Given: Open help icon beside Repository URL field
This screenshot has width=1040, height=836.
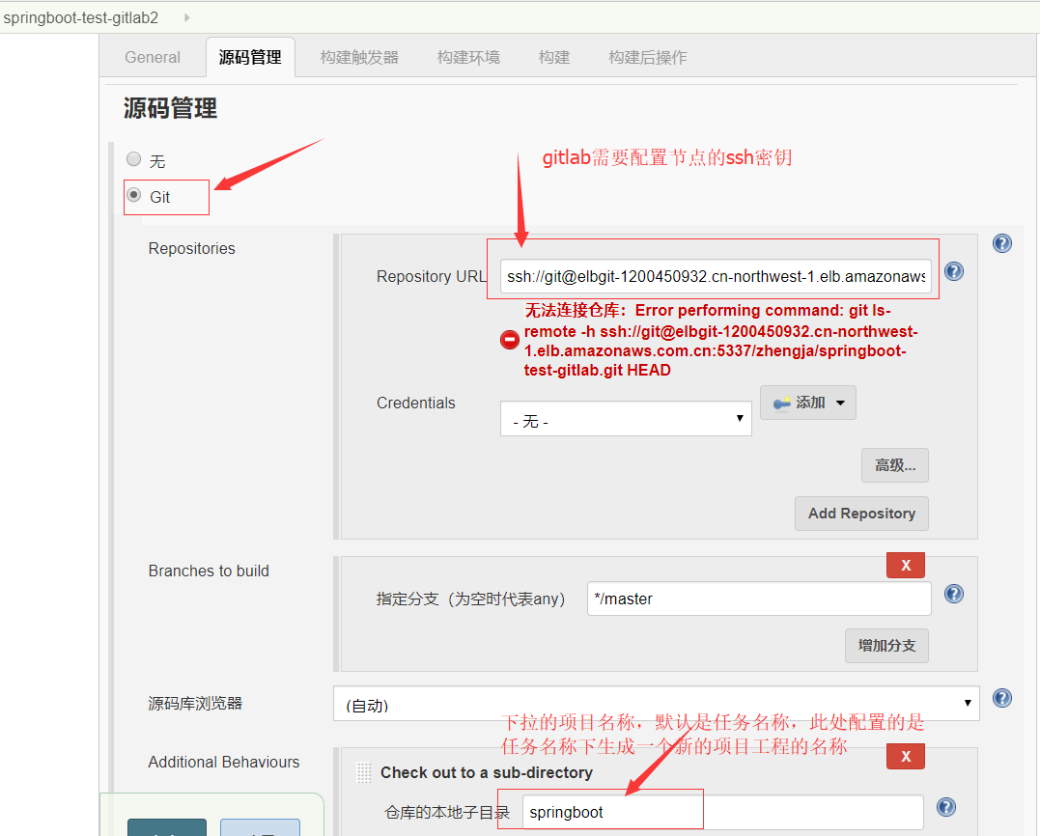Looking at the screenshot, I should coord(954,271).
